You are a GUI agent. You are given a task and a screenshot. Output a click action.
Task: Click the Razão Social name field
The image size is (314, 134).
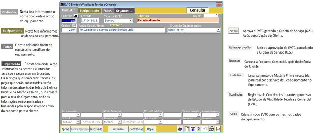122,30
